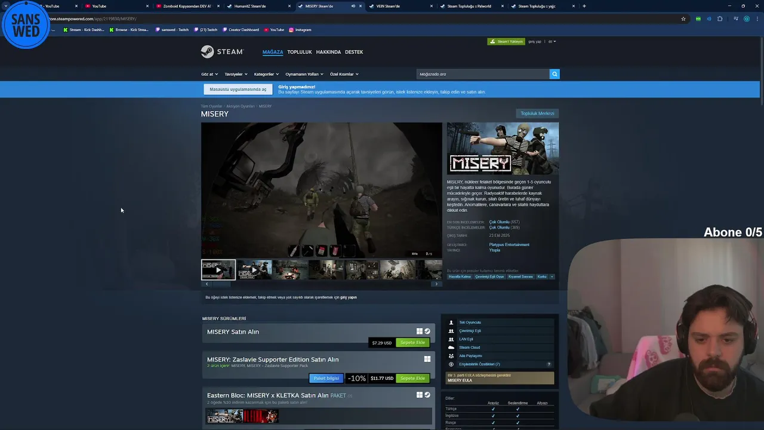Open the sanswed - Twitch bookmark

pos(172,29)
